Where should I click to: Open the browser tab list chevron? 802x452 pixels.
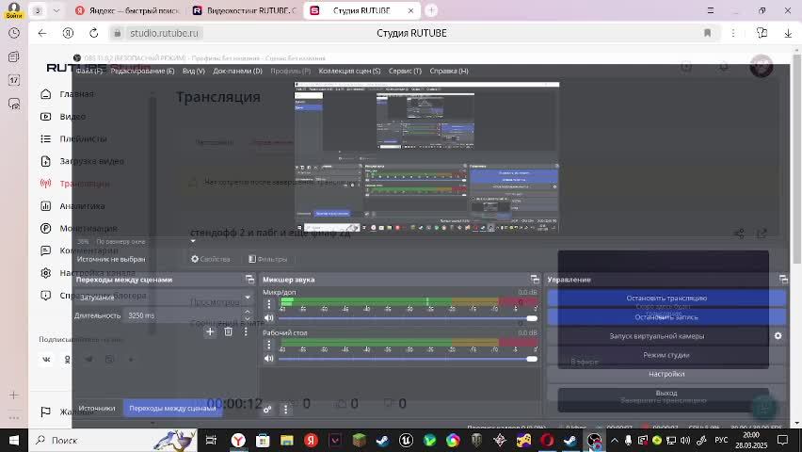[x=56, y=10]
